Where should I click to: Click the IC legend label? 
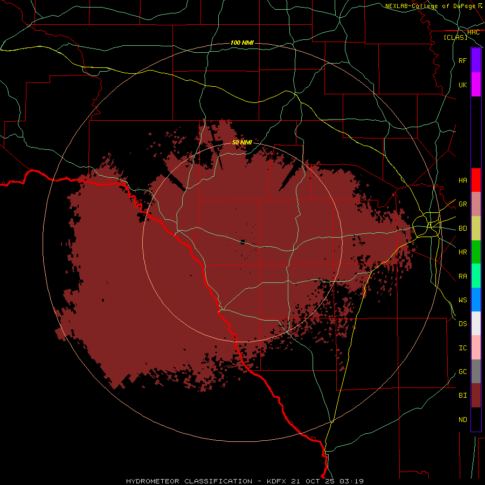pyautogui.click(x=462, y=348)
